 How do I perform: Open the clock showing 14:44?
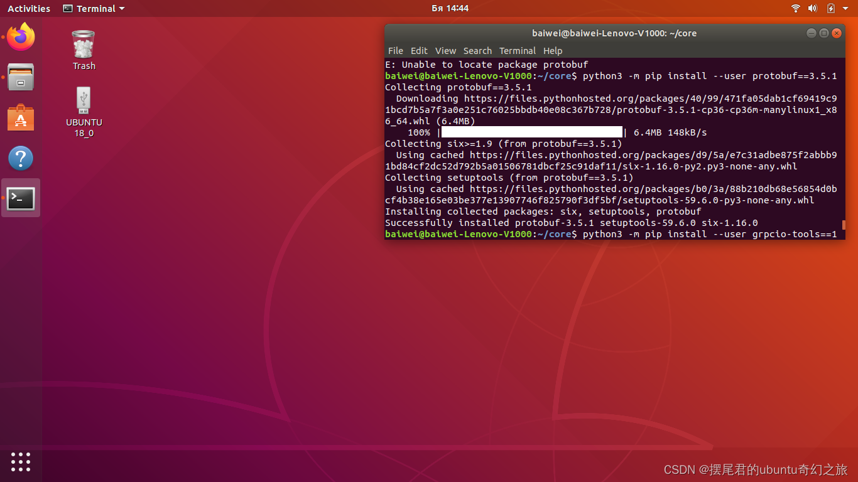[450, 8]
